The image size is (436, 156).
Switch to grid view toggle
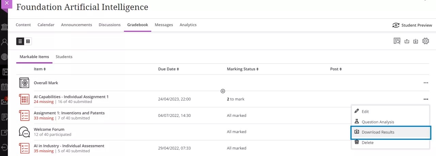coord(28,41)
